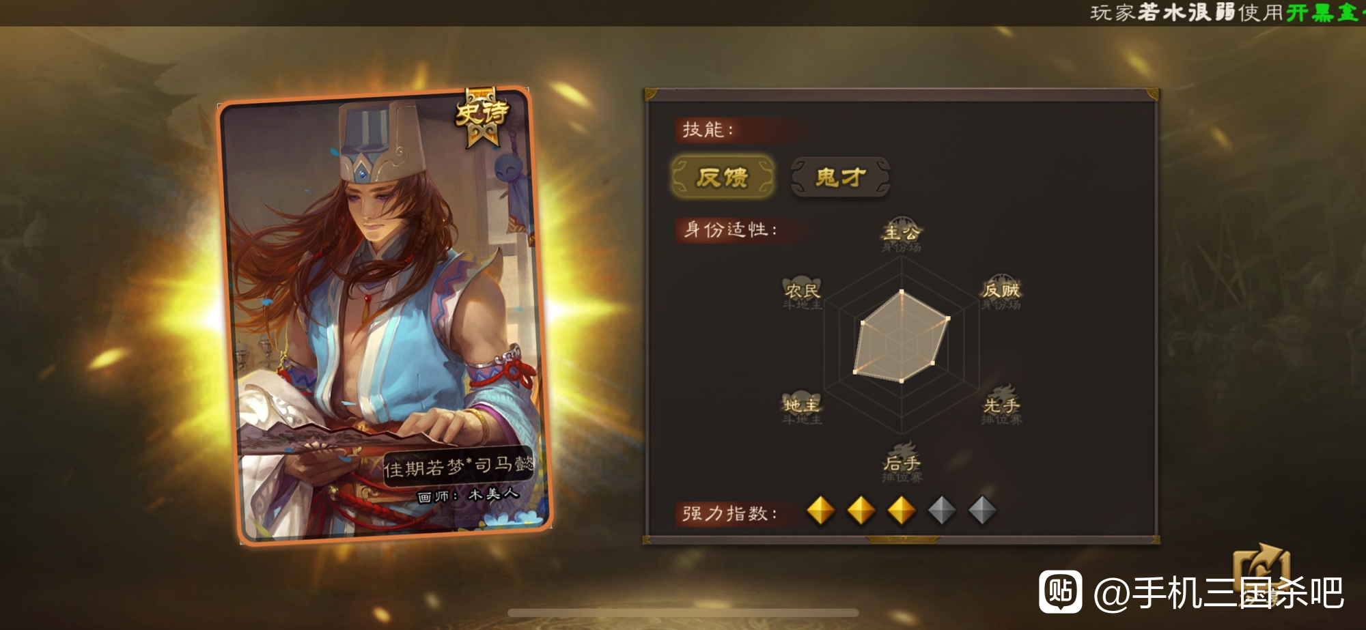The width and height of the screenshot is (1366, 630).
Task: Click the 史诗 epic rarity badge
Action: point(484,116)
